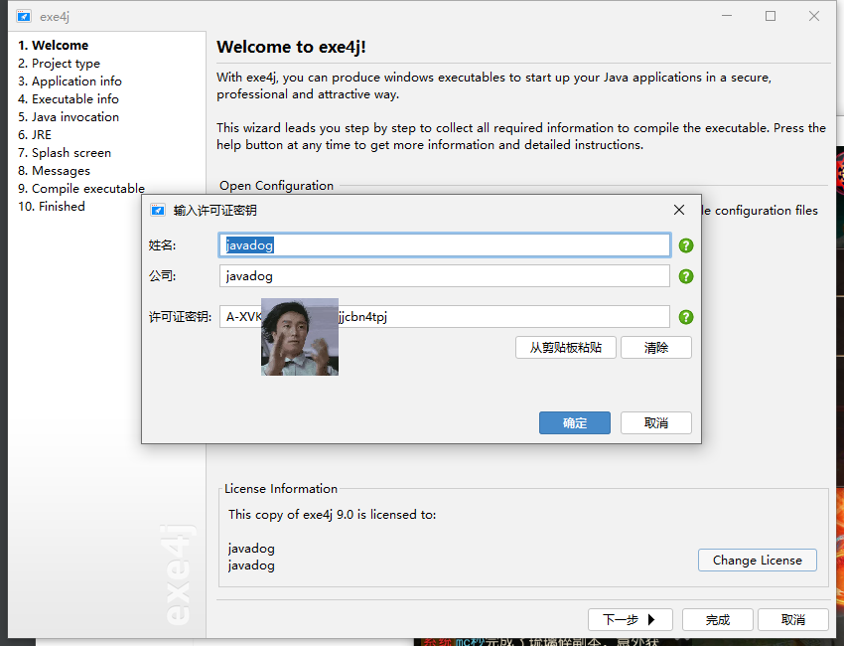The width and height of the screenshot is (844, 646).
Task: Click 取消 in license dialog
Action: tap(656, 423)
